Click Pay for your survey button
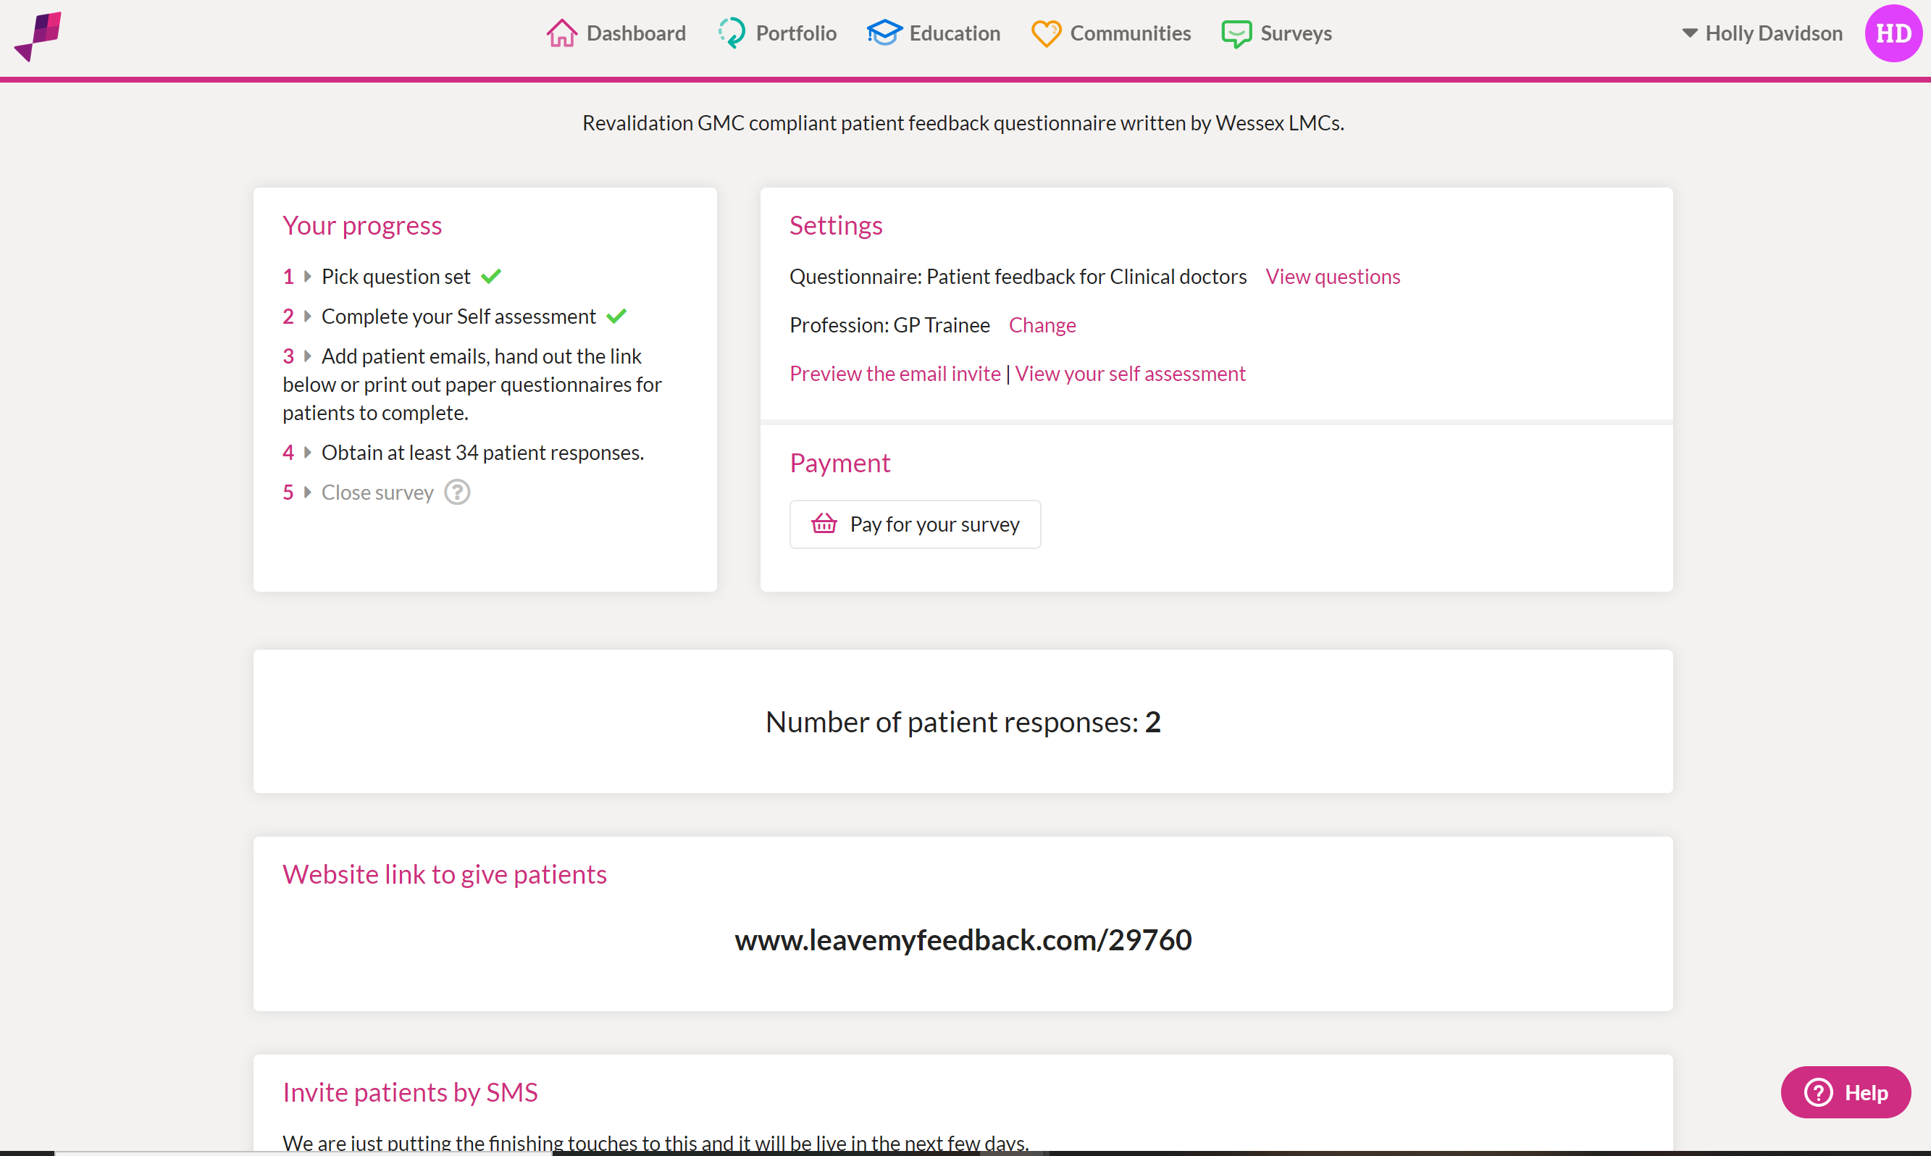 tap(916, 524)
